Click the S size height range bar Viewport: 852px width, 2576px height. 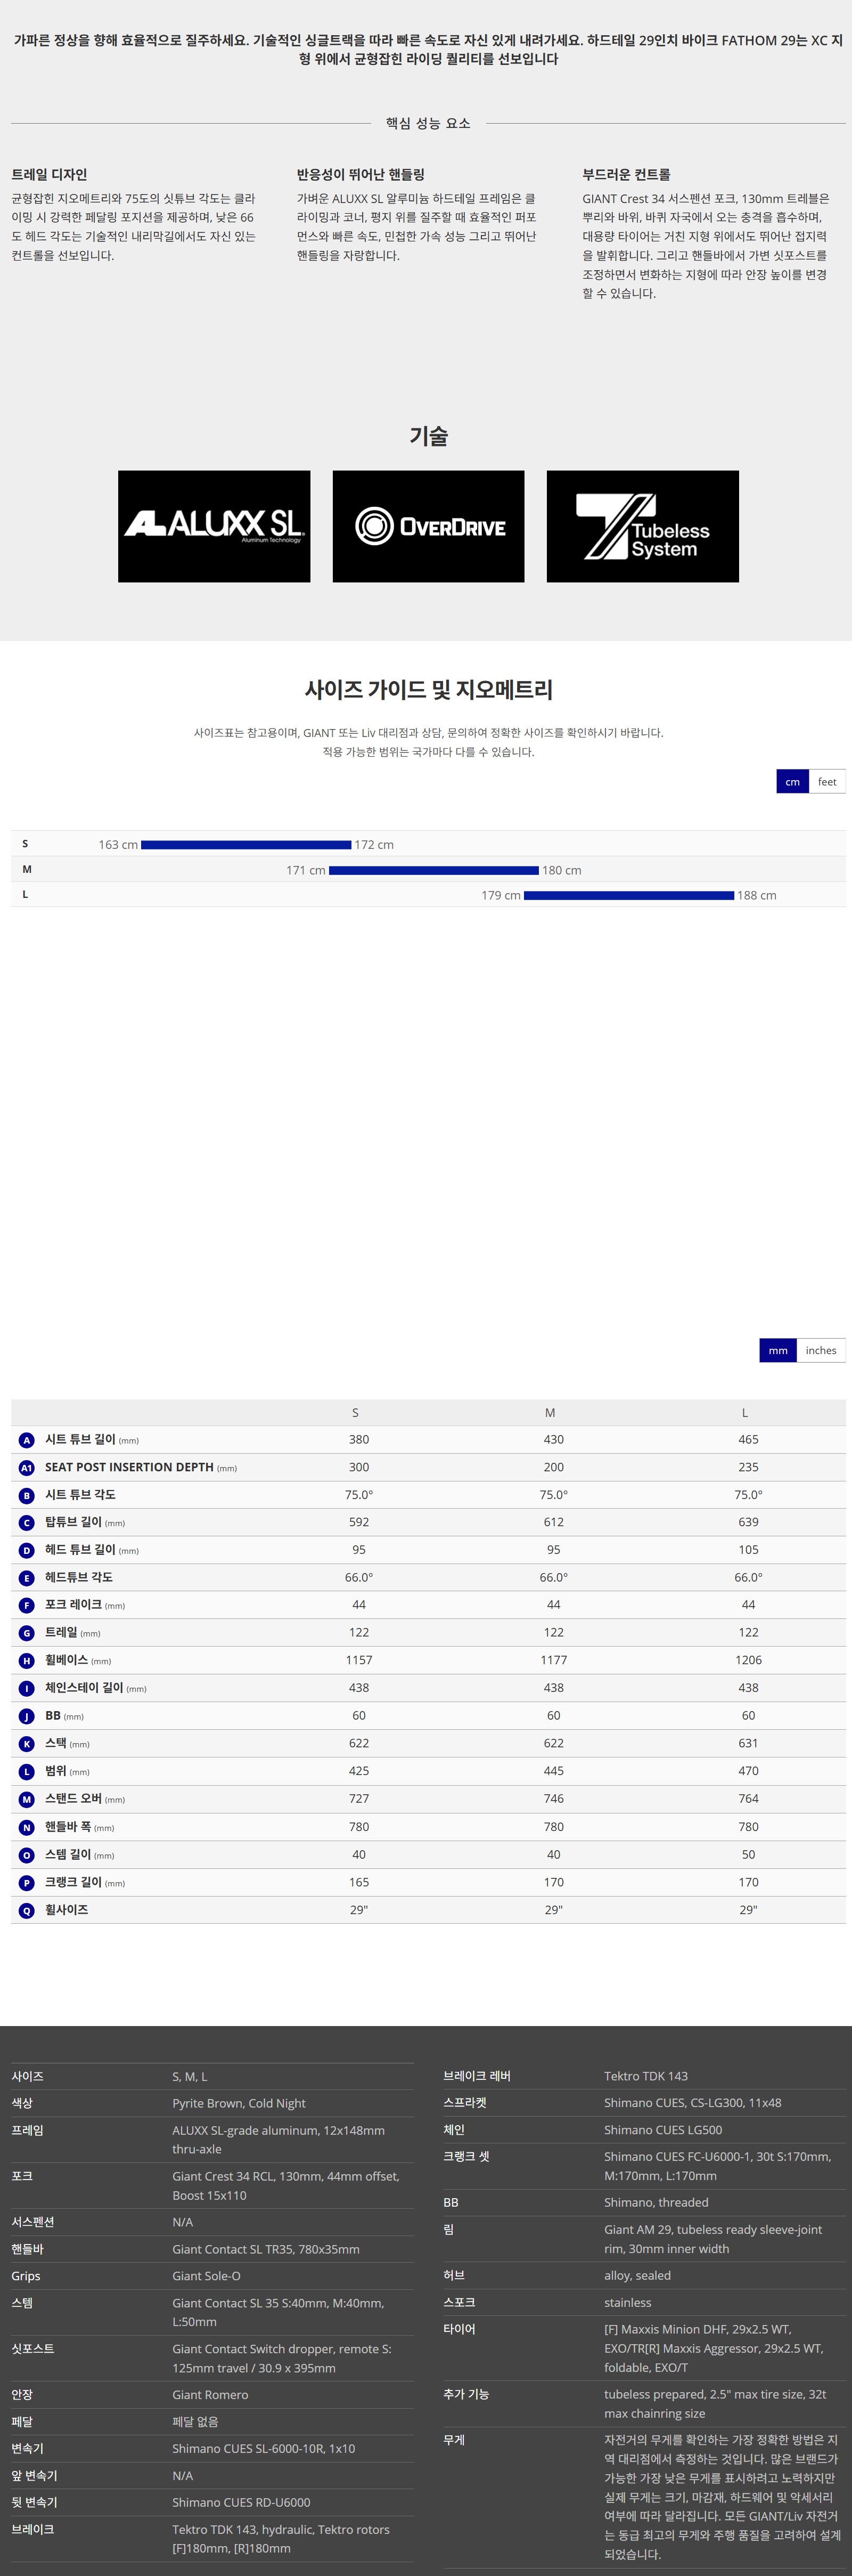[x=245, y=845]
